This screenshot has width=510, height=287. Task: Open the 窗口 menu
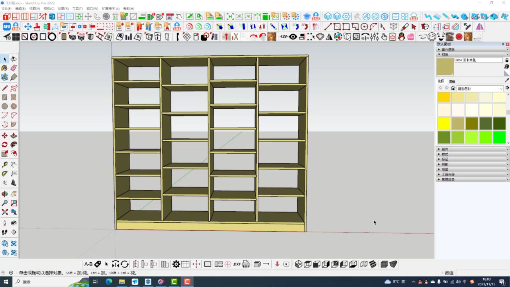(92, 8)
